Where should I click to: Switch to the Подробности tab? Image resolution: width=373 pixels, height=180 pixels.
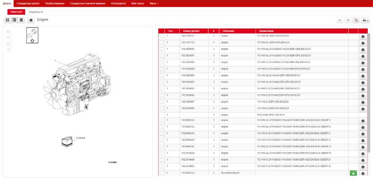click(36, 12)
